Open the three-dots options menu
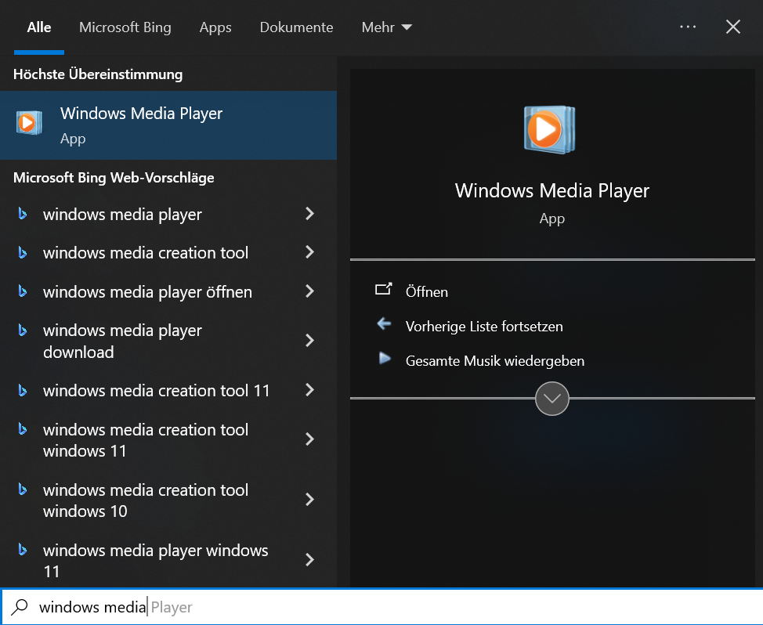The image size is (763, 625). [x=688, y=27]
